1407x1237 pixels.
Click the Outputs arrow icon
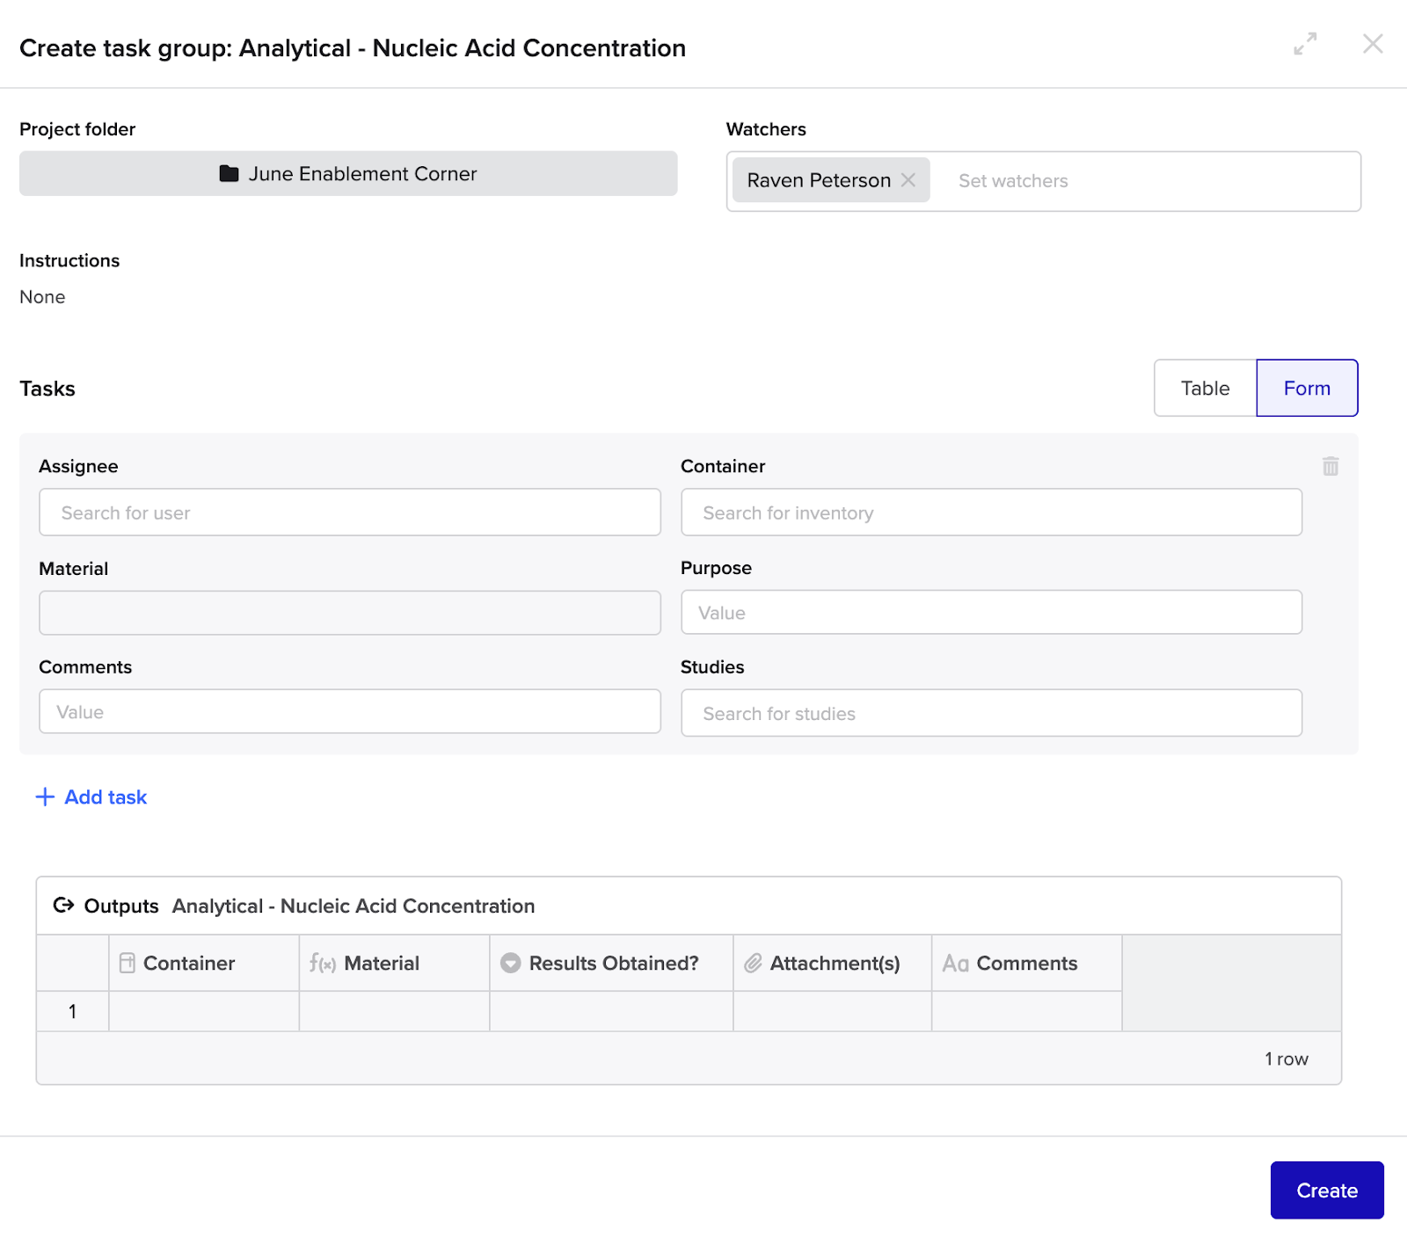click(63, 905)
